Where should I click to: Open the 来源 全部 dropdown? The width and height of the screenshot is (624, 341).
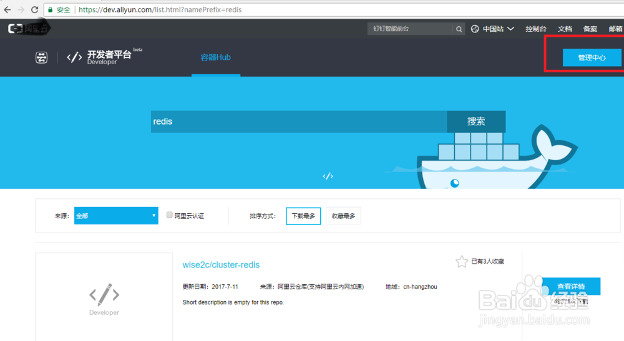(x=116, y=216)
